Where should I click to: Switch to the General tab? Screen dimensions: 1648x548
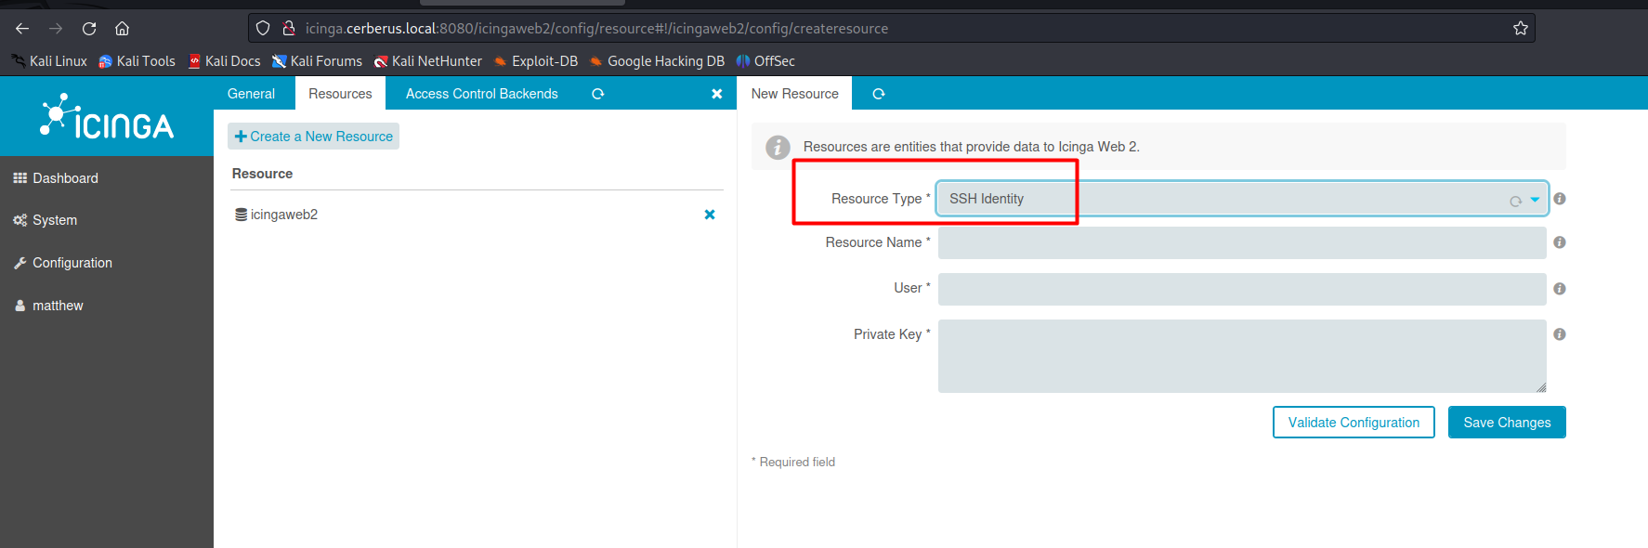(251, 94)
